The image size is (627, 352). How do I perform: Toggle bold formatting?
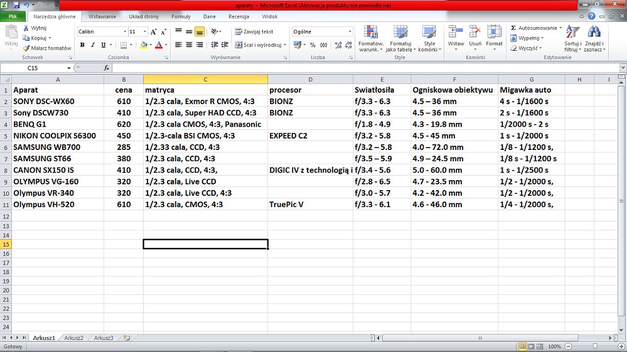point(82,45)
